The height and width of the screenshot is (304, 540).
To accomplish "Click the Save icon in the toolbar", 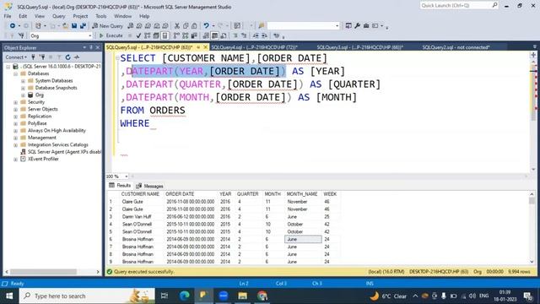I will pos(74,26).
